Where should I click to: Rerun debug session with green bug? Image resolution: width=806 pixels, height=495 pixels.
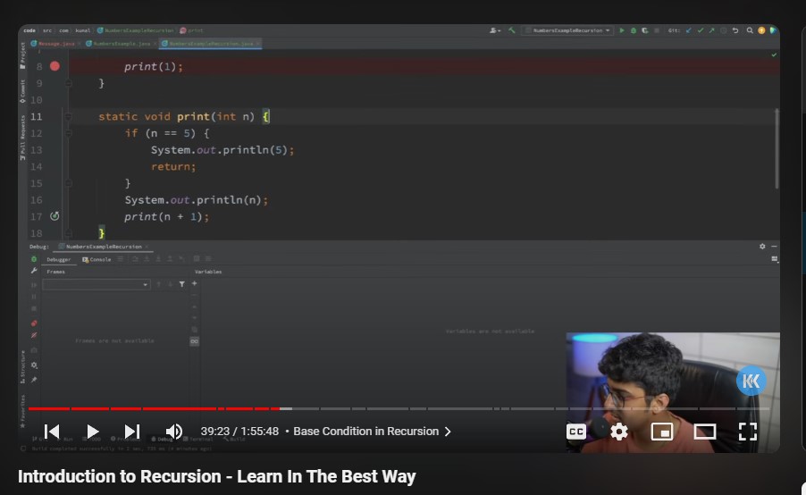click(34, 259)
